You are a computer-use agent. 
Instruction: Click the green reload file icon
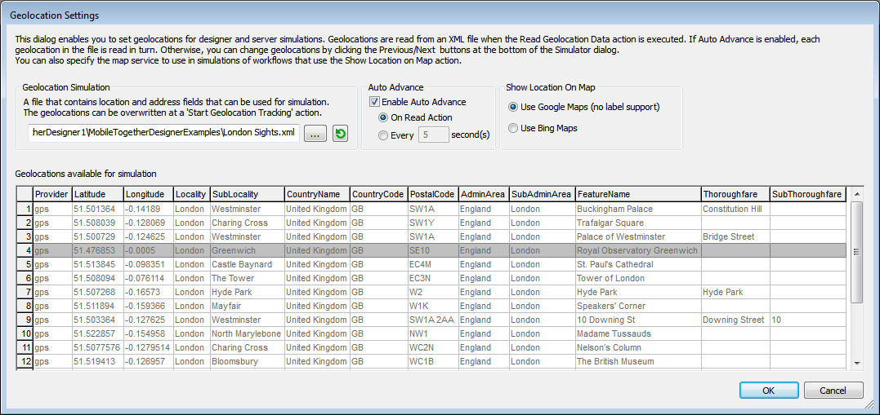point(340,134)
